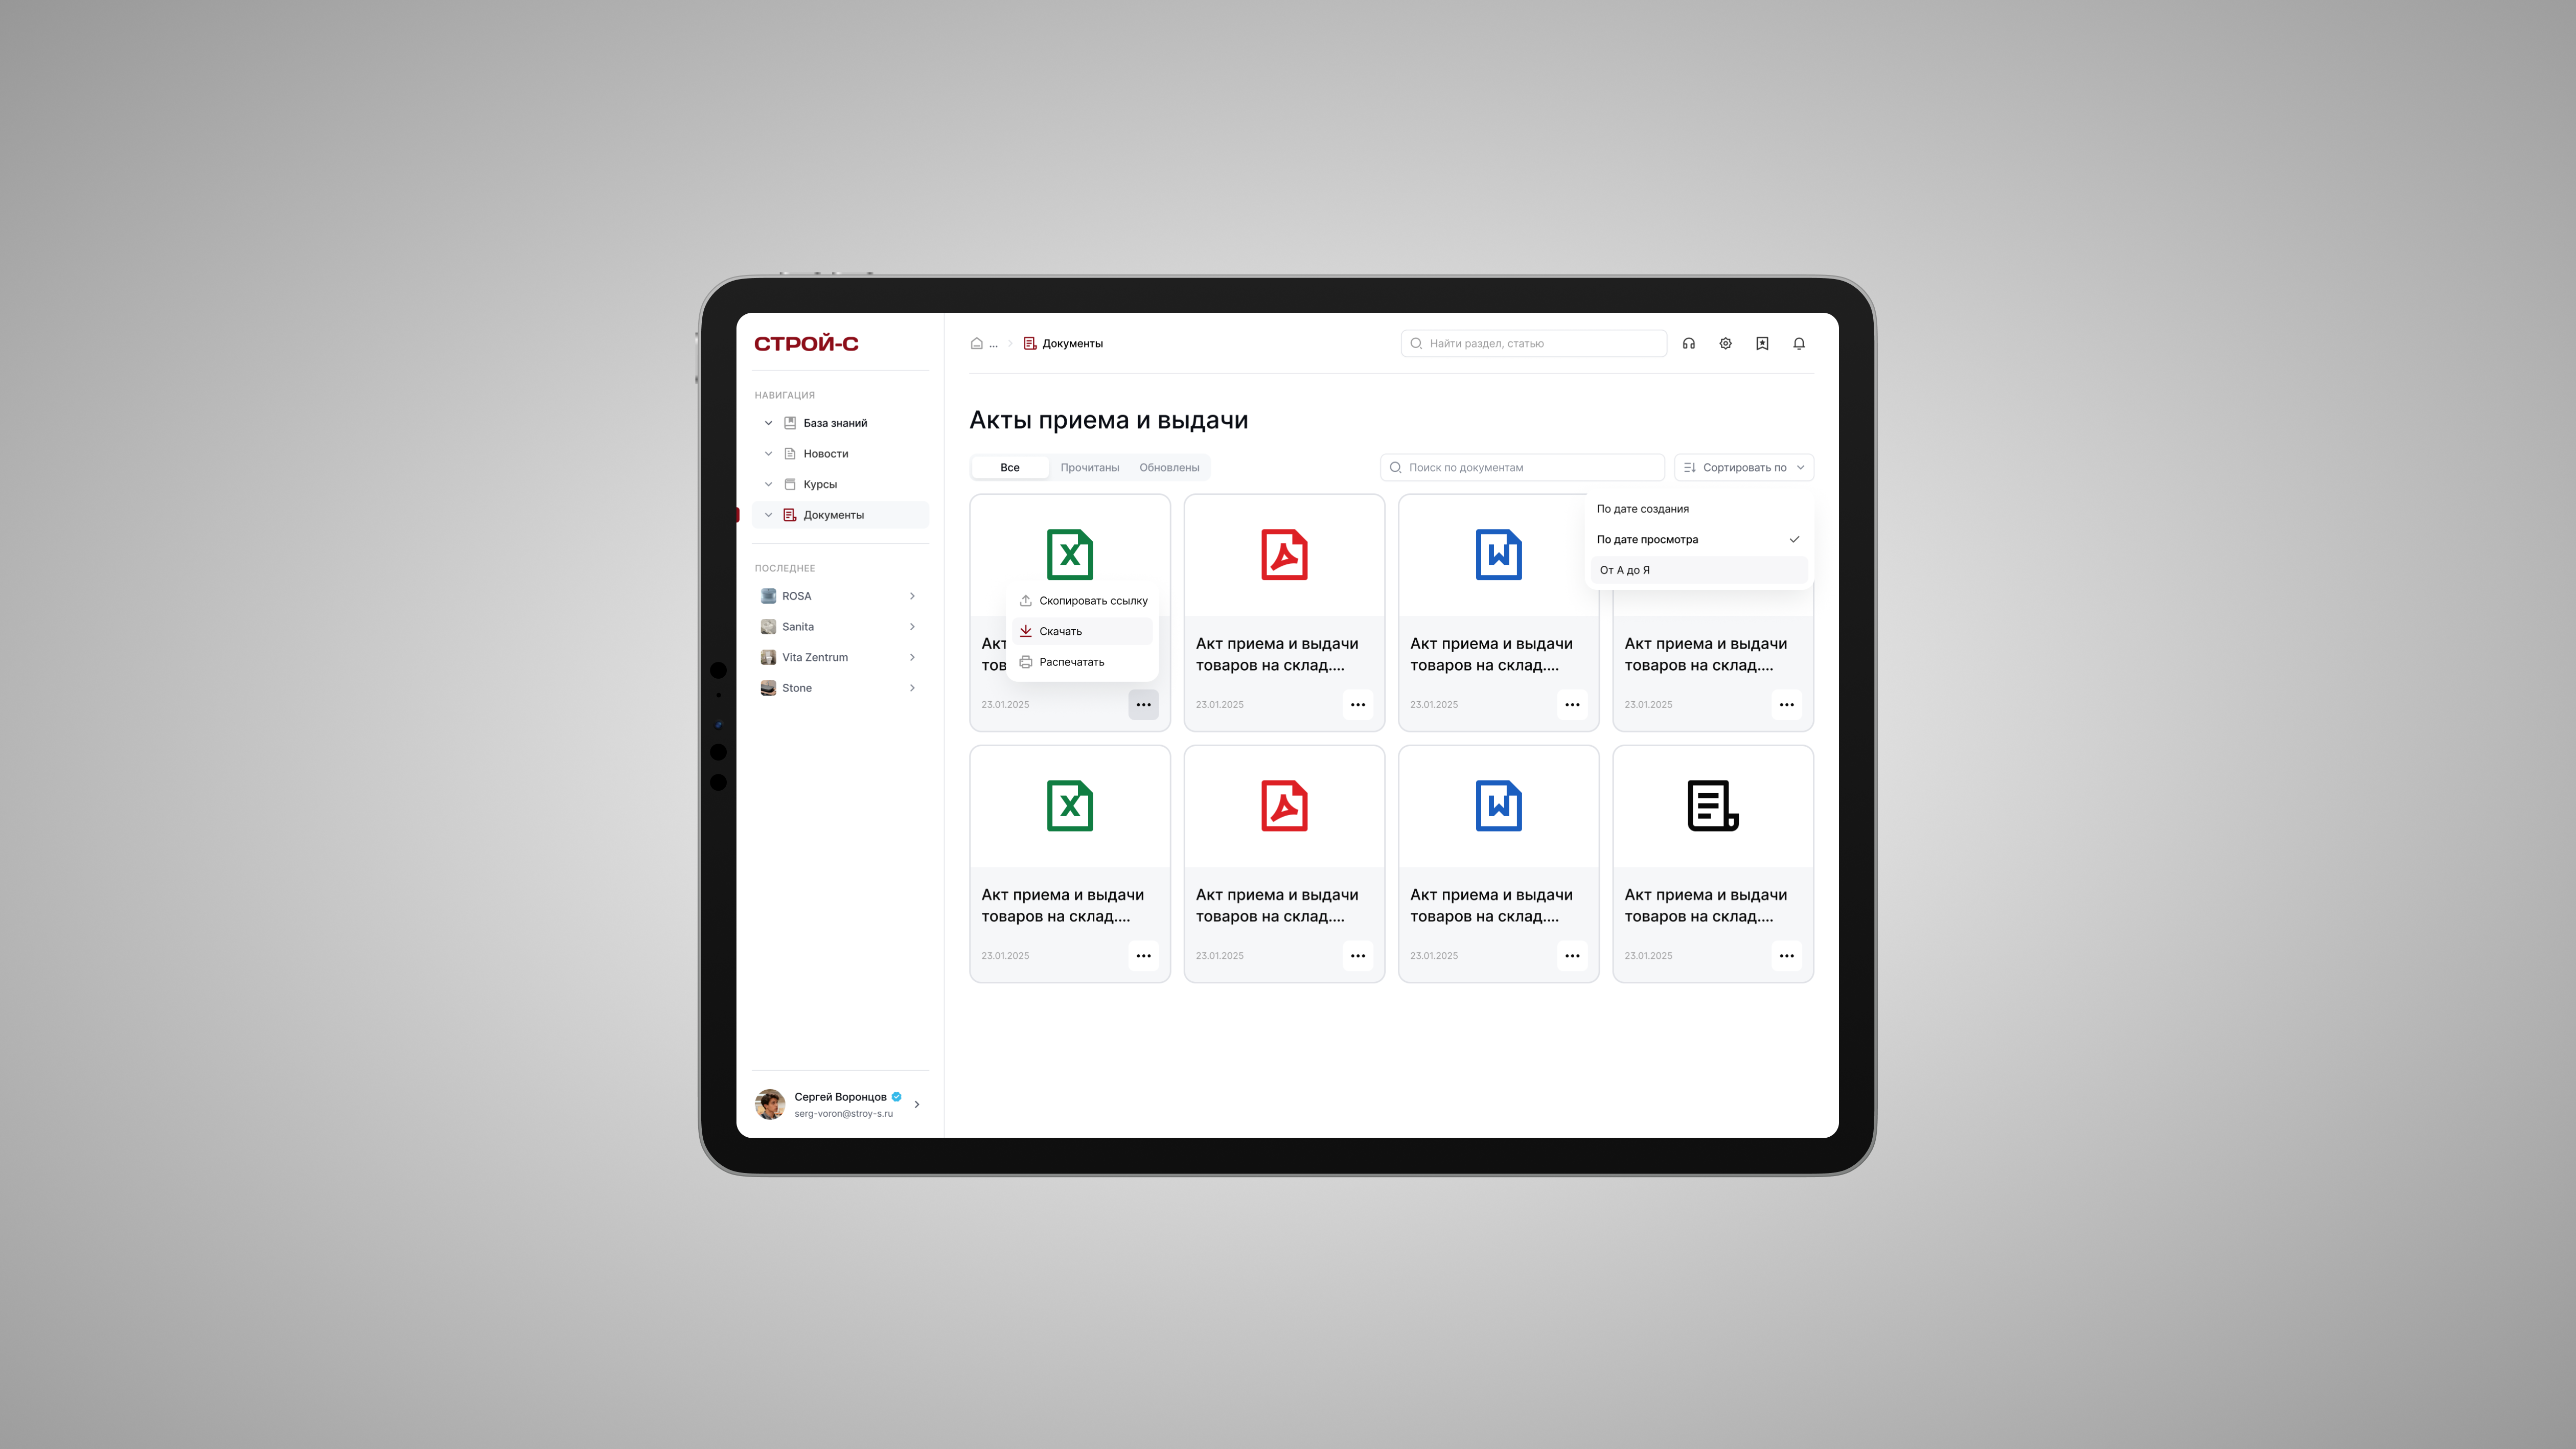Click second-row Word file icon
2576x1449 pixels.
1498,806
